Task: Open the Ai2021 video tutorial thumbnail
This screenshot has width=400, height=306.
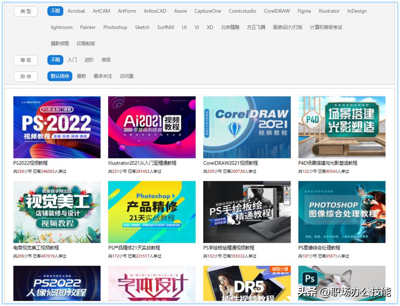Action: coord(152,127)
